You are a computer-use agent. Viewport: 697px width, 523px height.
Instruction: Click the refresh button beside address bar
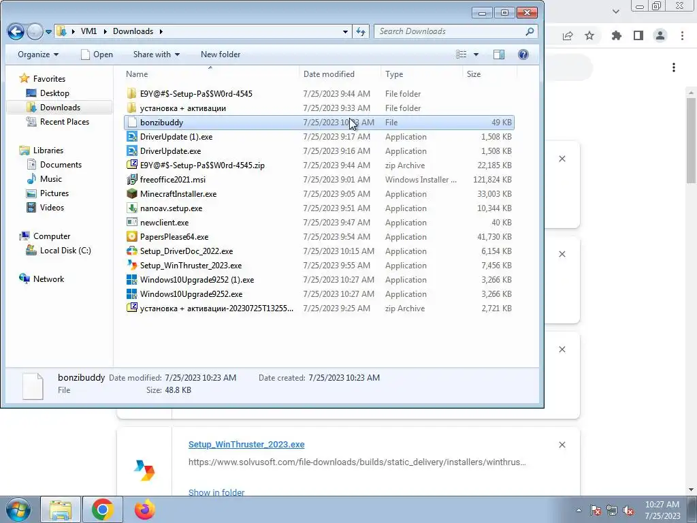361,31
